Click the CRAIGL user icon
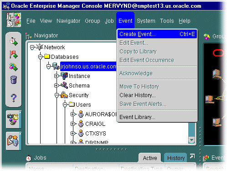This screenshot has width=227, height=171. 81,124
